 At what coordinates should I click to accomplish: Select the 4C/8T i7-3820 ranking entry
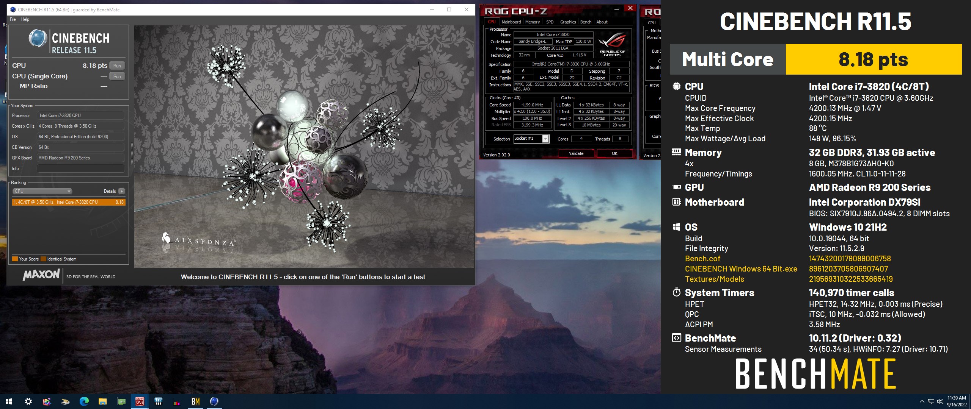[69, 202]
